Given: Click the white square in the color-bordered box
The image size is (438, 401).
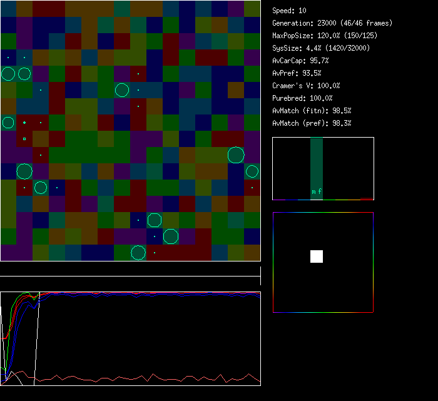Looking at the screenshot, I should pos(317,256).
